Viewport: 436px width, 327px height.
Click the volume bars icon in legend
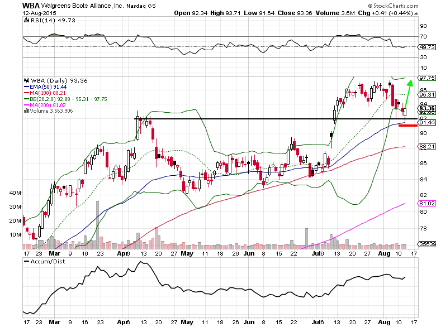coord(26,111)
